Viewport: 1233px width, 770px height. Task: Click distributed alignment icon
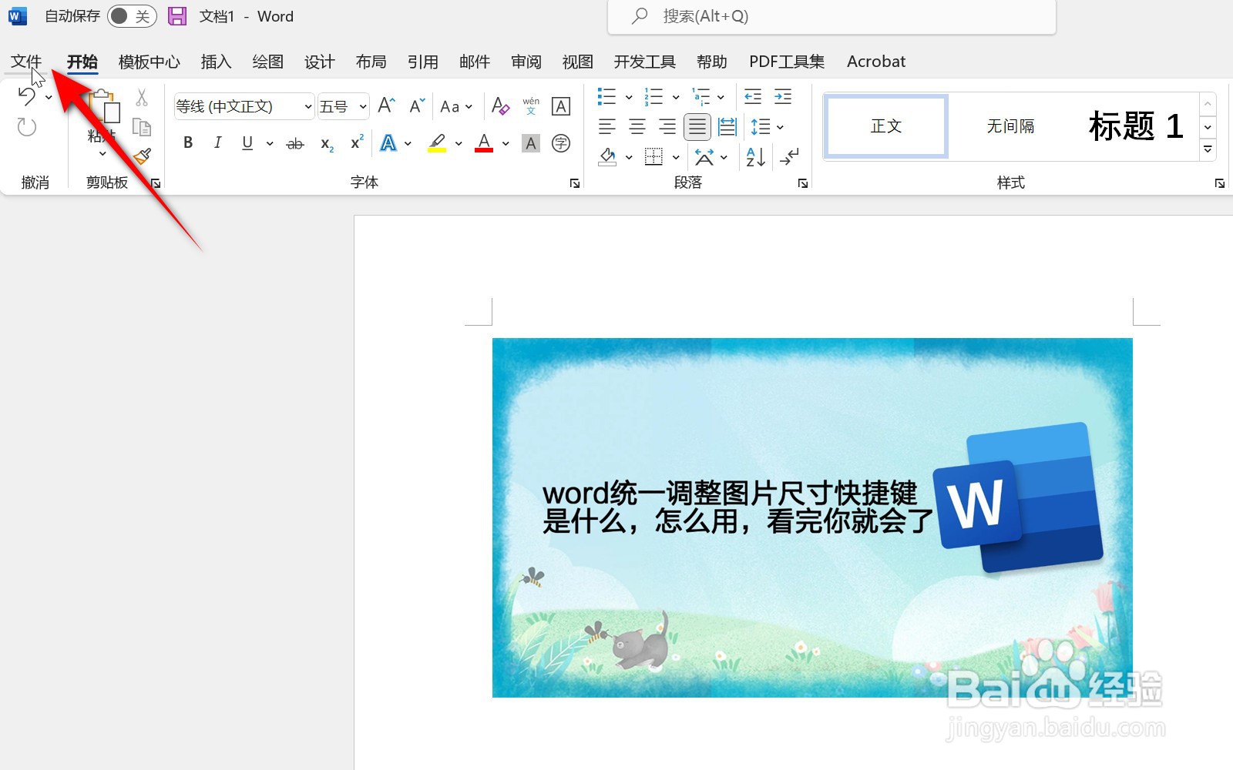pyautogui.click(x=727, y=126)
